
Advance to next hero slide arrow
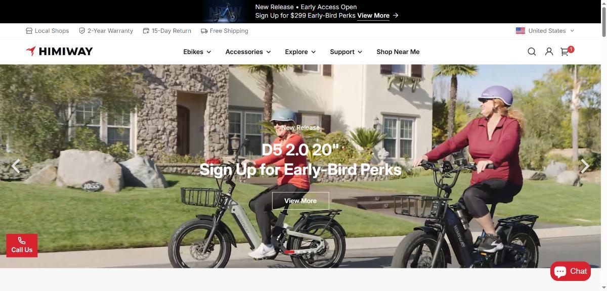coord(585,166)
